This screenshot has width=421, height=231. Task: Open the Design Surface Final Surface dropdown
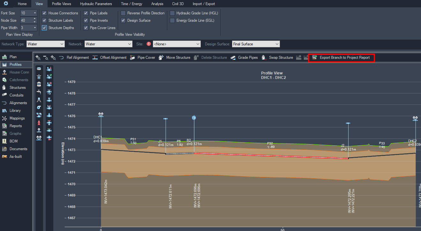coord(256,44)
